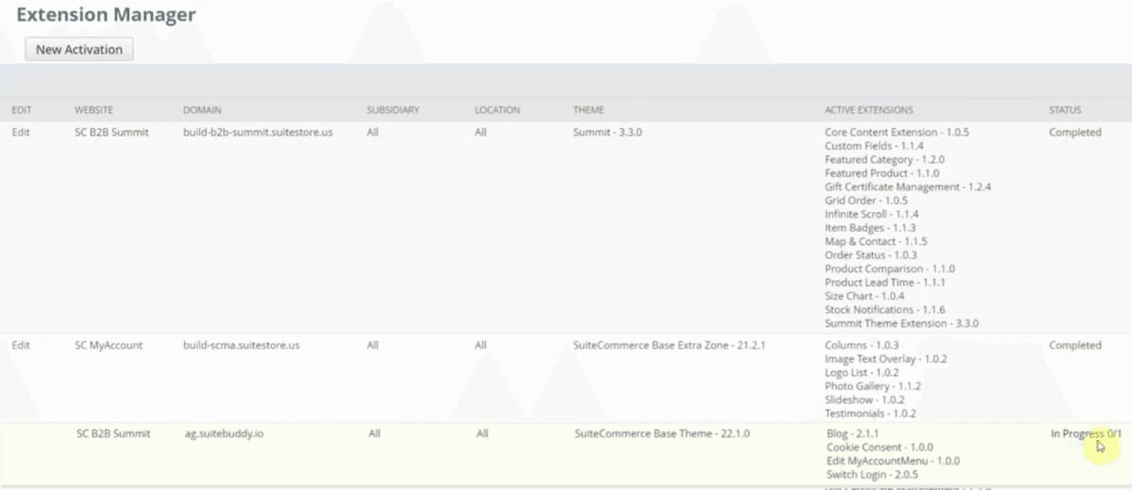This screenshot has width=1132, height=490.
Task: Click the New Activation button
Action: click(79, 49)
